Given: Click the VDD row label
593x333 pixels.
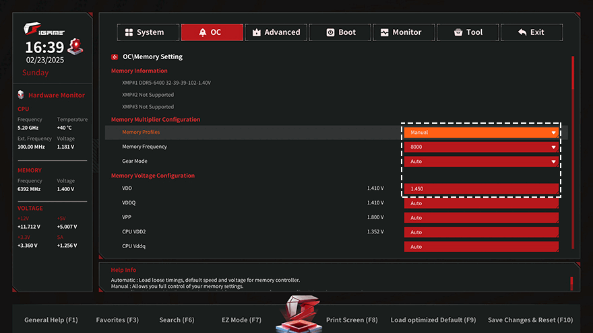Looking at the screenshot, I should (x=127, y=188).
